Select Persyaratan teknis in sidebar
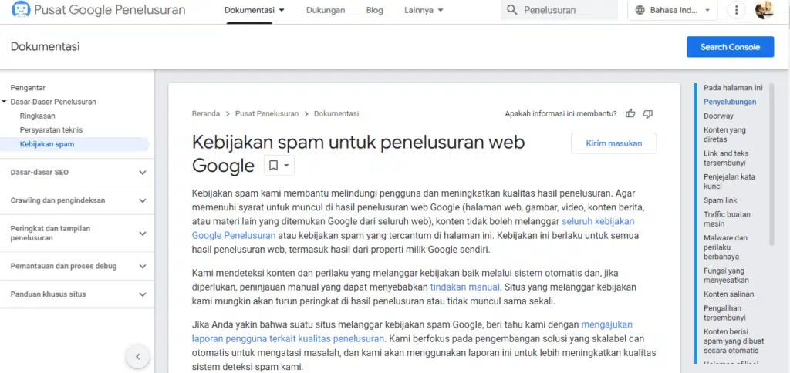Screen dimensions: 790x373 [x=51, y=129]
